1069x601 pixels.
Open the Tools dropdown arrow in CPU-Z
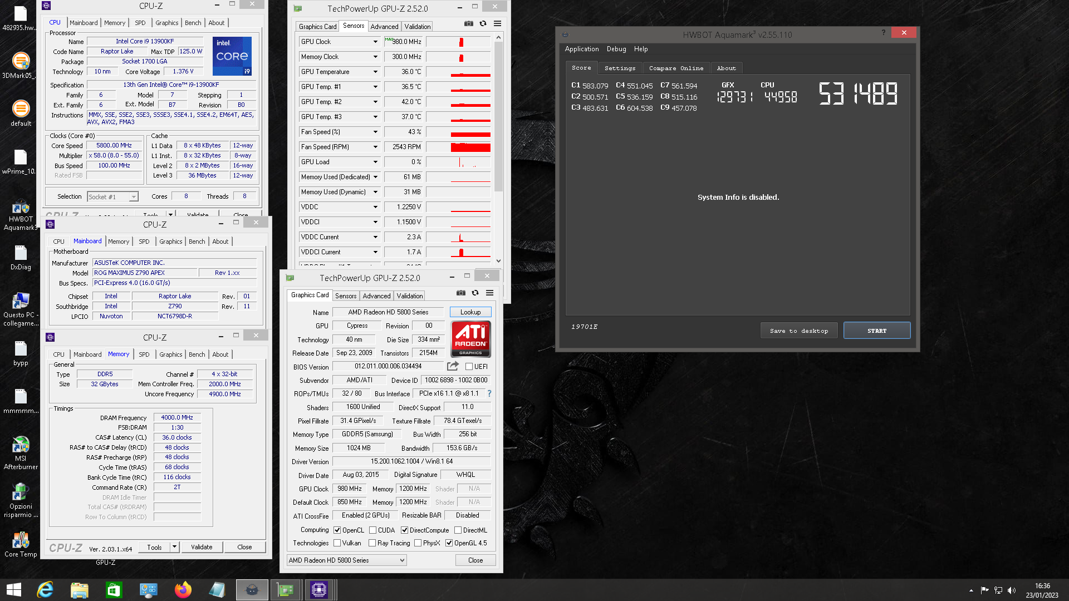click(174, 547)
